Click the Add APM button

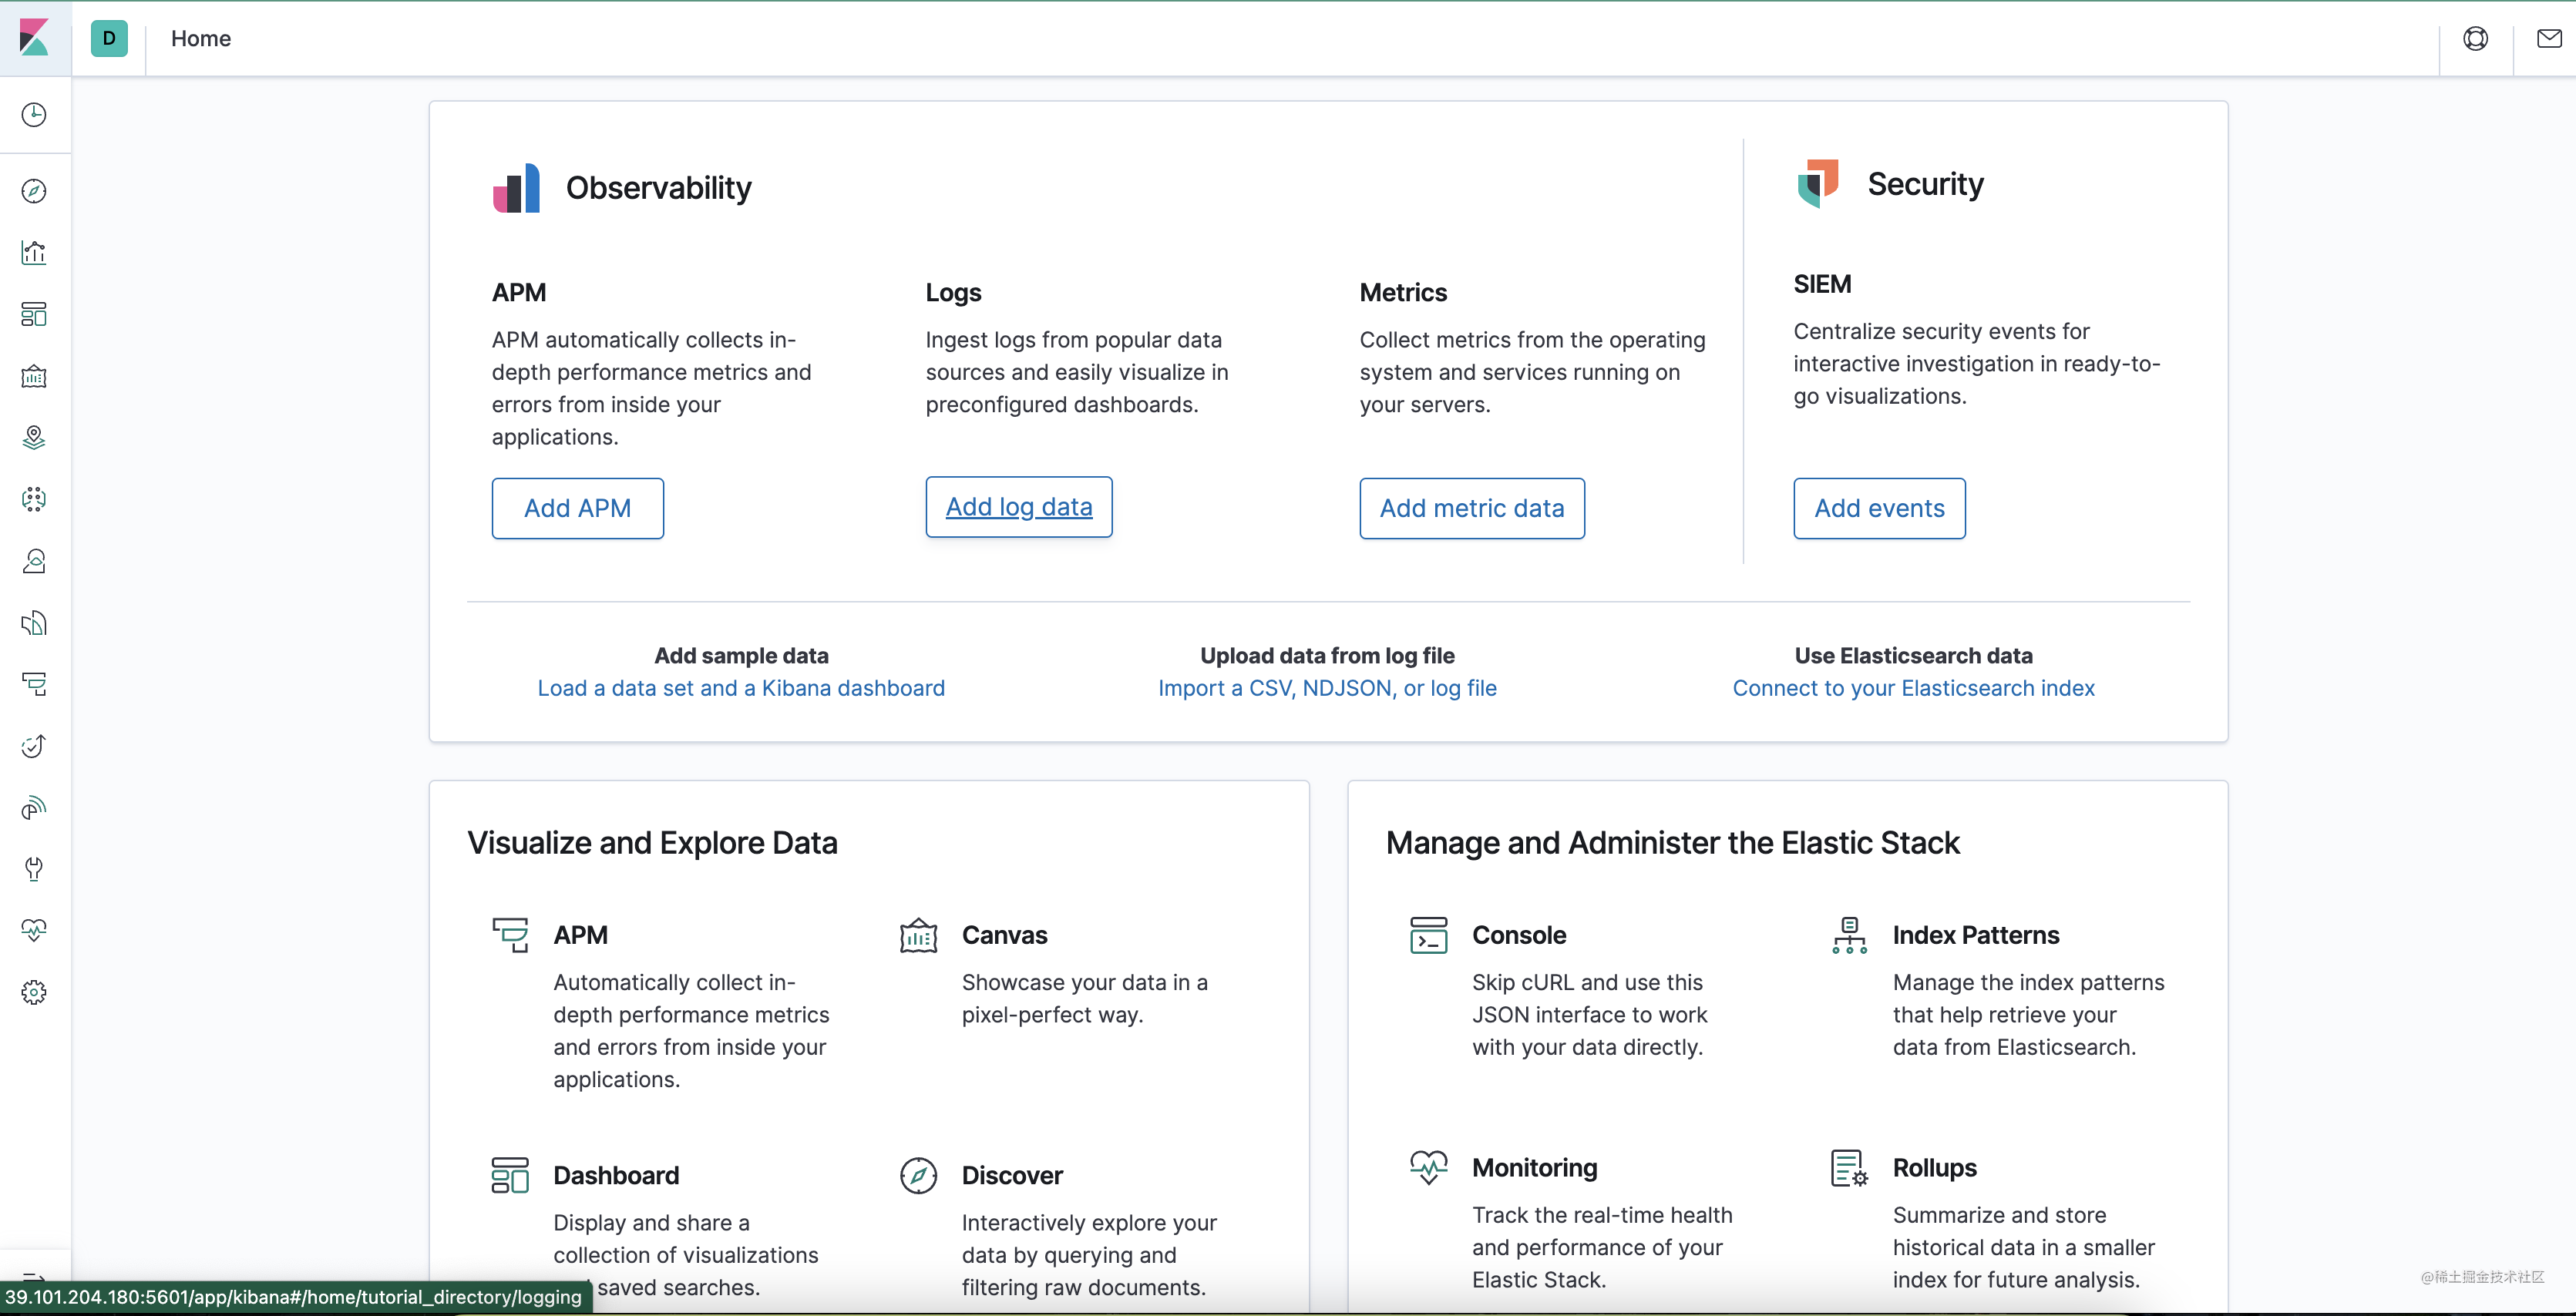click(x=578, y=508)
